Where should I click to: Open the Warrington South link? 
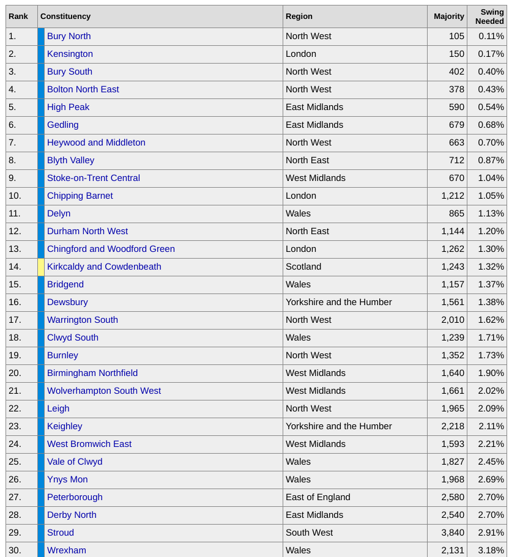[x=83, y=320]
